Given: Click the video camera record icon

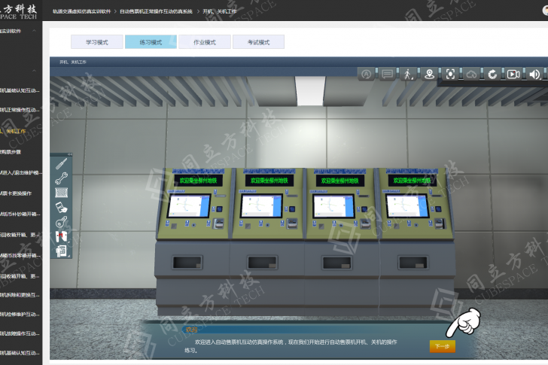Looking at the screenshot, I should click(x=513, y=74).
